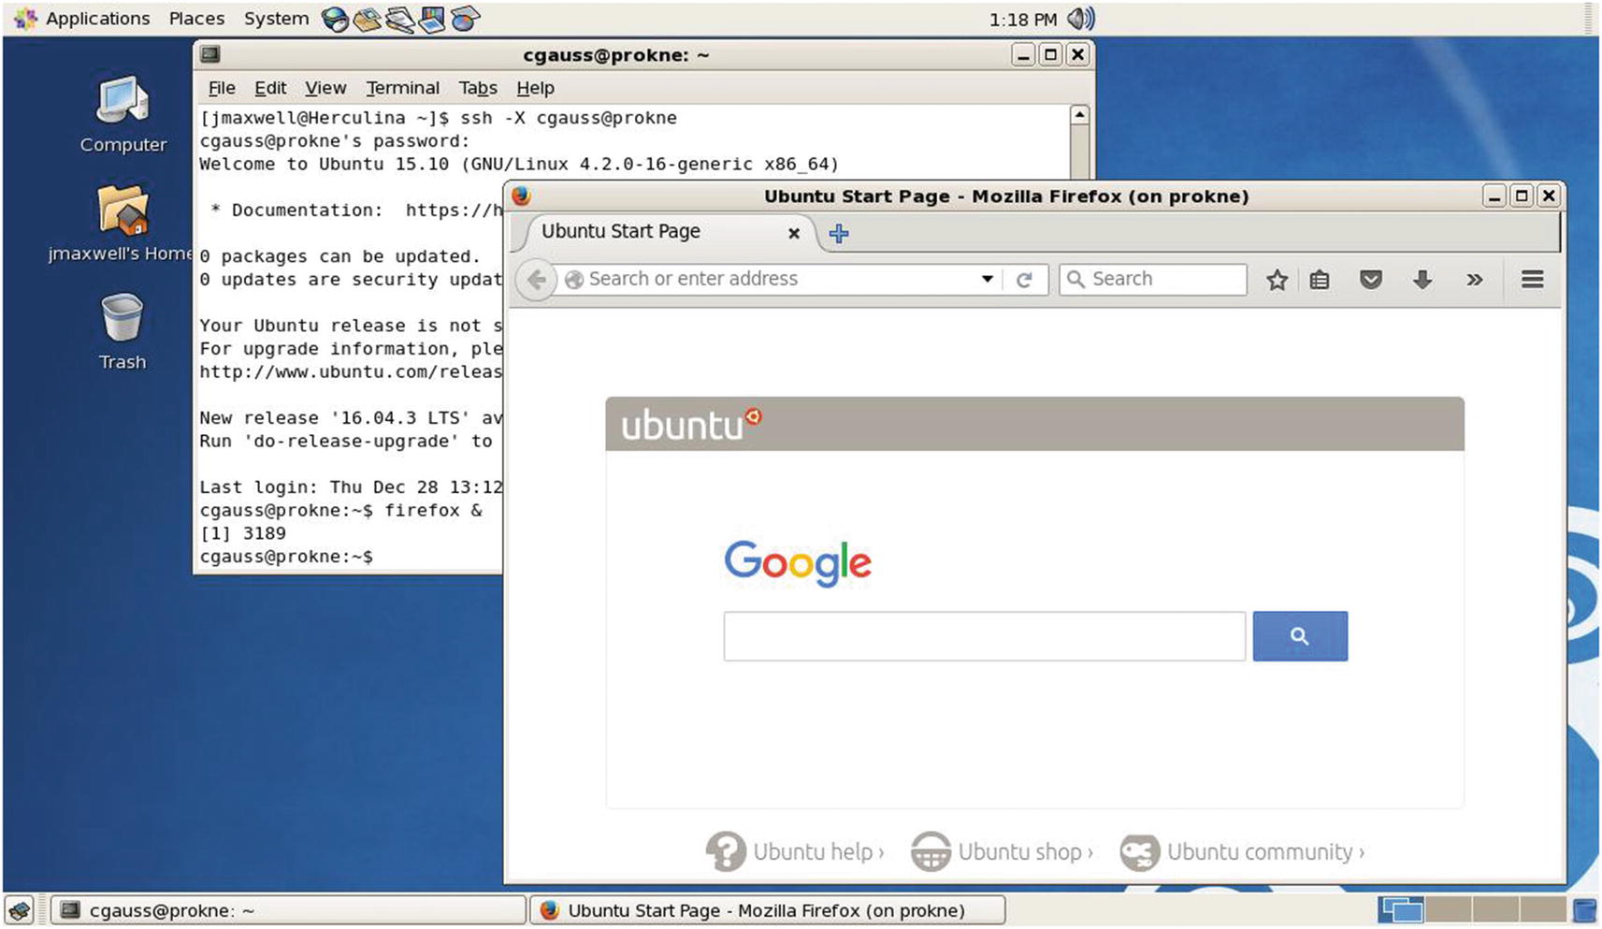Switch to Ubuntu Start Page Firefox taskbar button
This screenshot has height=929, width=1602.
(767, 910)
